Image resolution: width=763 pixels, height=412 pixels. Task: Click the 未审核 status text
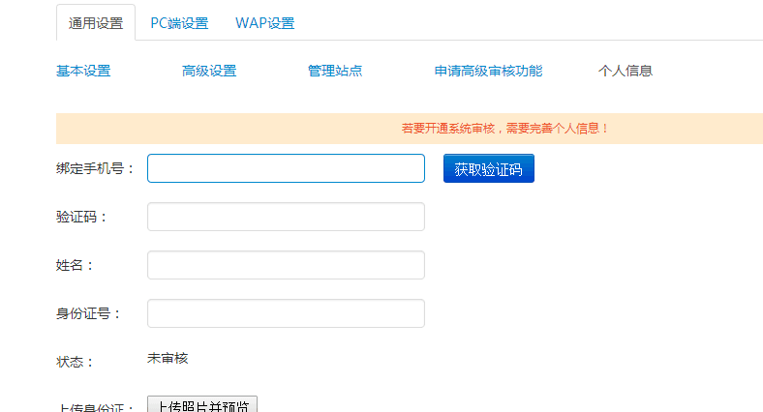[x=168, y=359]
